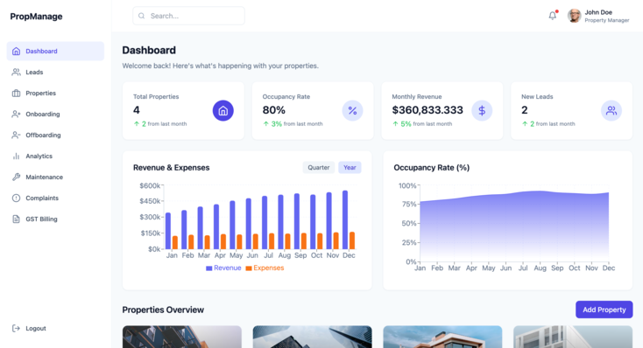Screen dimensions: 643x348
Task: Click the Offboarding user-minus icon
Action: (x=16, y=136)
